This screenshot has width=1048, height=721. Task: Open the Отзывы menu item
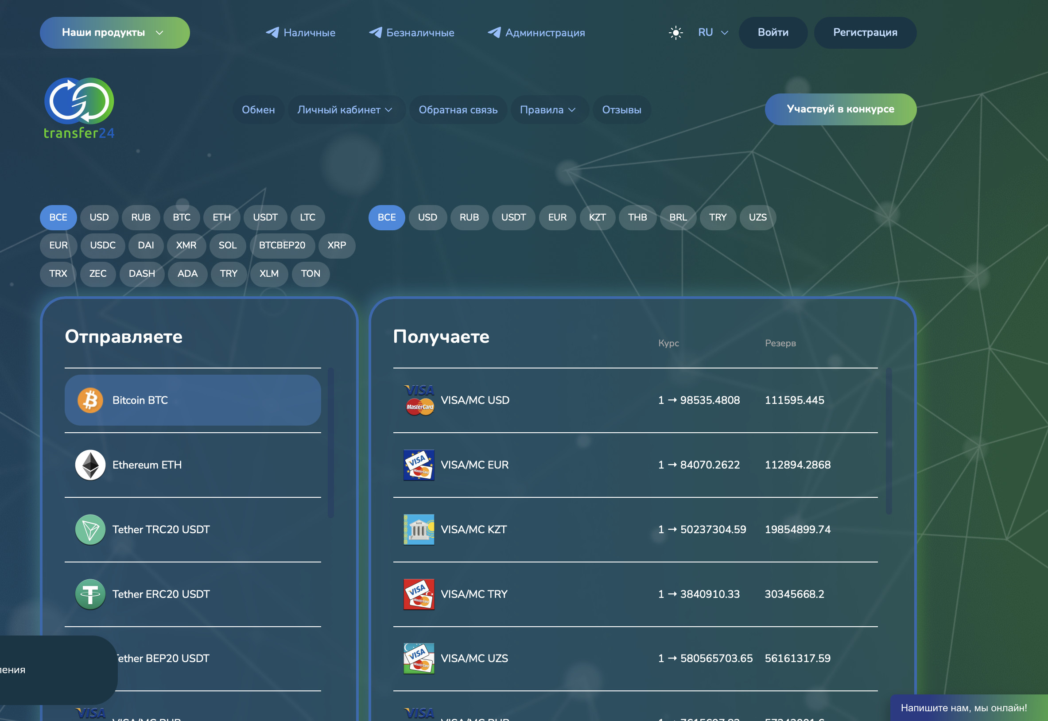click(621, 110)
